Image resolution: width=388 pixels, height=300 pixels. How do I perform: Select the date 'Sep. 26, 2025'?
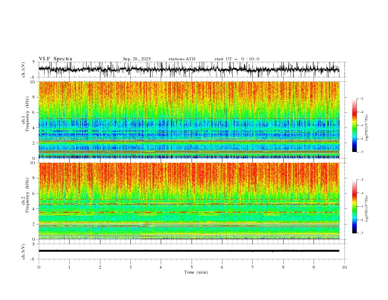pyautogui.click(x=137, y=59)
